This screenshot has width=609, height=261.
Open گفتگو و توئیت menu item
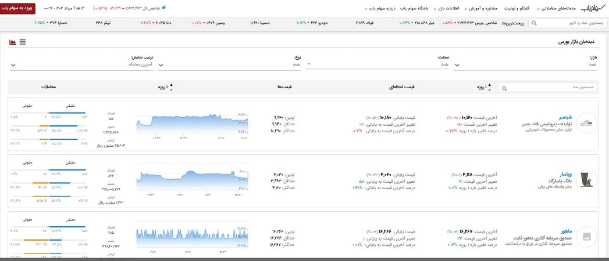point(517,8)
